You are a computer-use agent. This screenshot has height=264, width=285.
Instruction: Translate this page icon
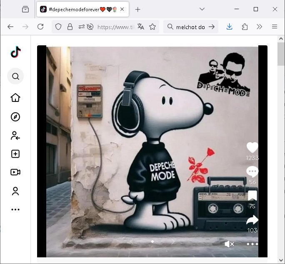point(141,27)
